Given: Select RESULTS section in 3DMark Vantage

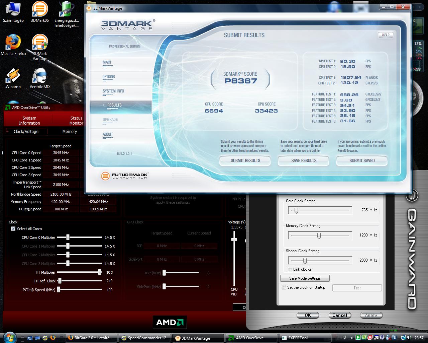Looking at the screenshot, I should click(120, 107).
